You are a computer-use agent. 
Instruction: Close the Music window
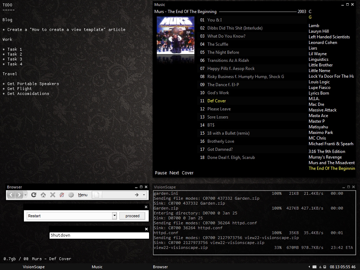352,5
